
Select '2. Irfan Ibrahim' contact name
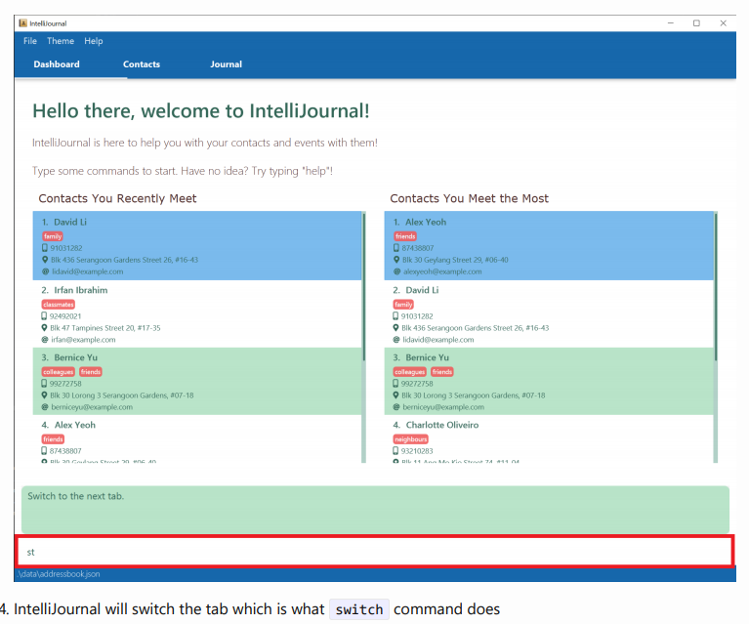tap(74, 290)
